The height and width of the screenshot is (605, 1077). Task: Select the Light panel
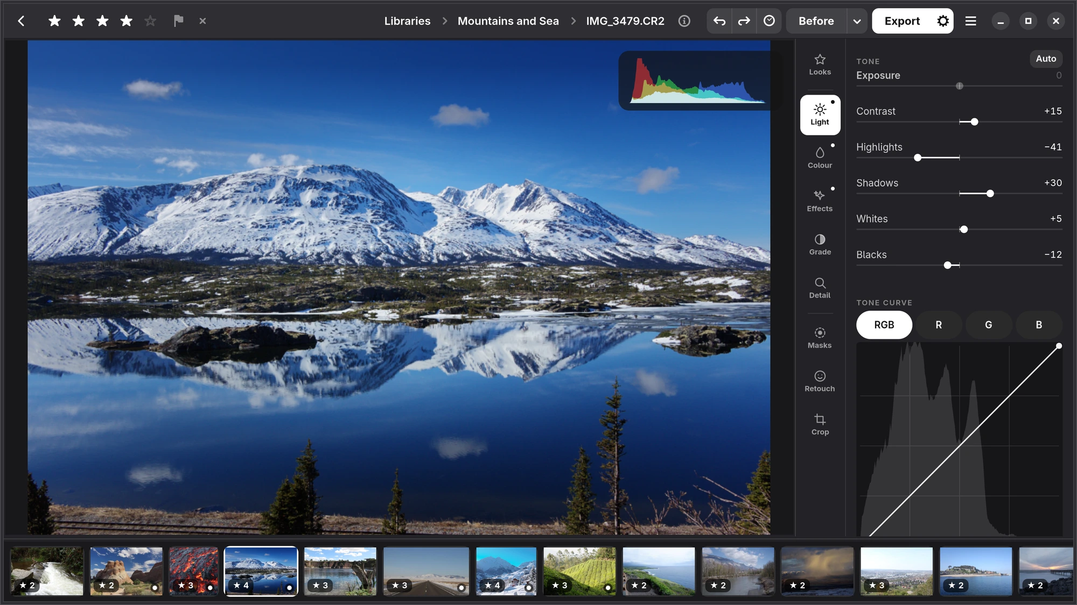pyautogui.click(x=820, y=115)
